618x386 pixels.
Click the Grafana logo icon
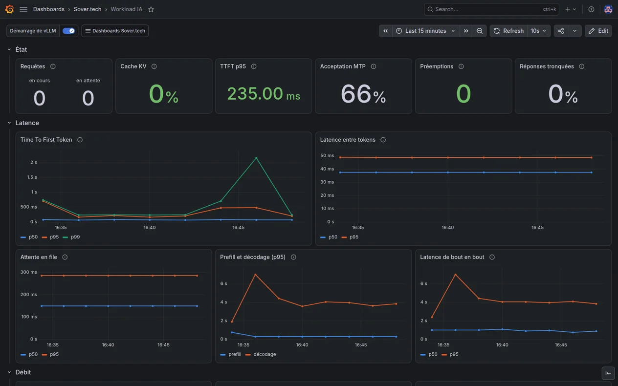pyautogui.click(x=9, y=9)
